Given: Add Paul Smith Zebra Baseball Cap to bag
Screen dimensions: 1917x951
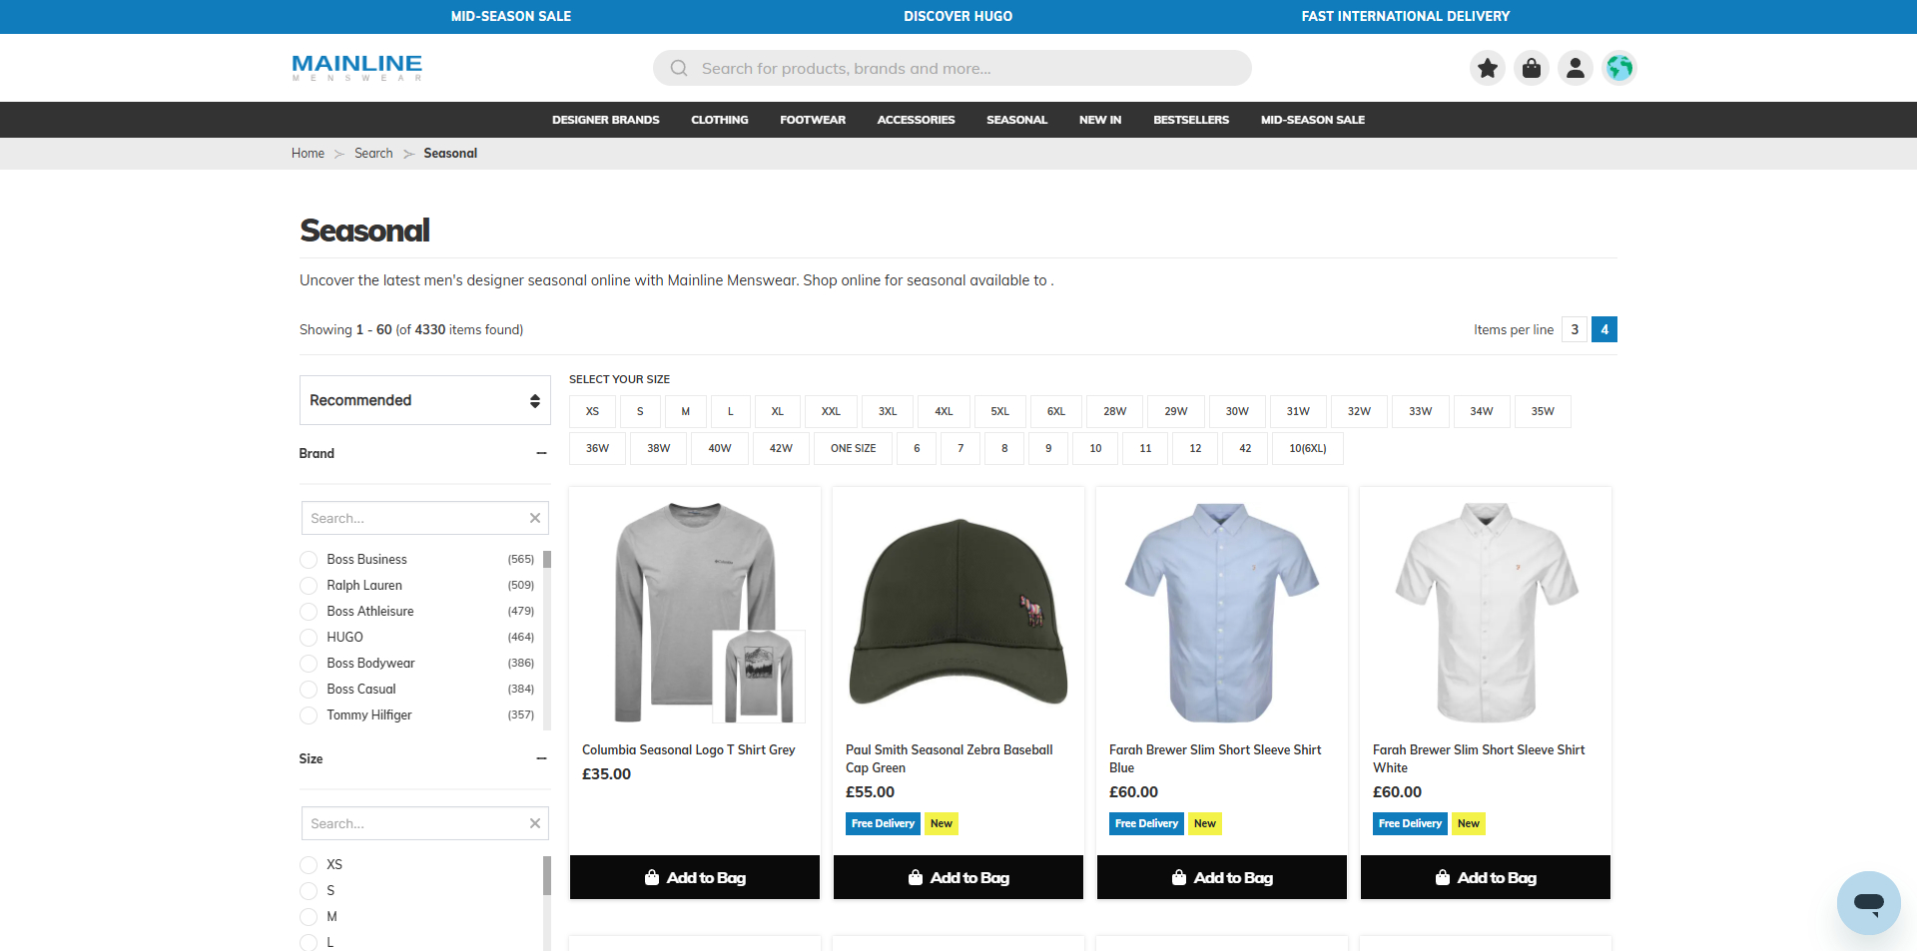Looking at the screenshot, I should 958,877.
